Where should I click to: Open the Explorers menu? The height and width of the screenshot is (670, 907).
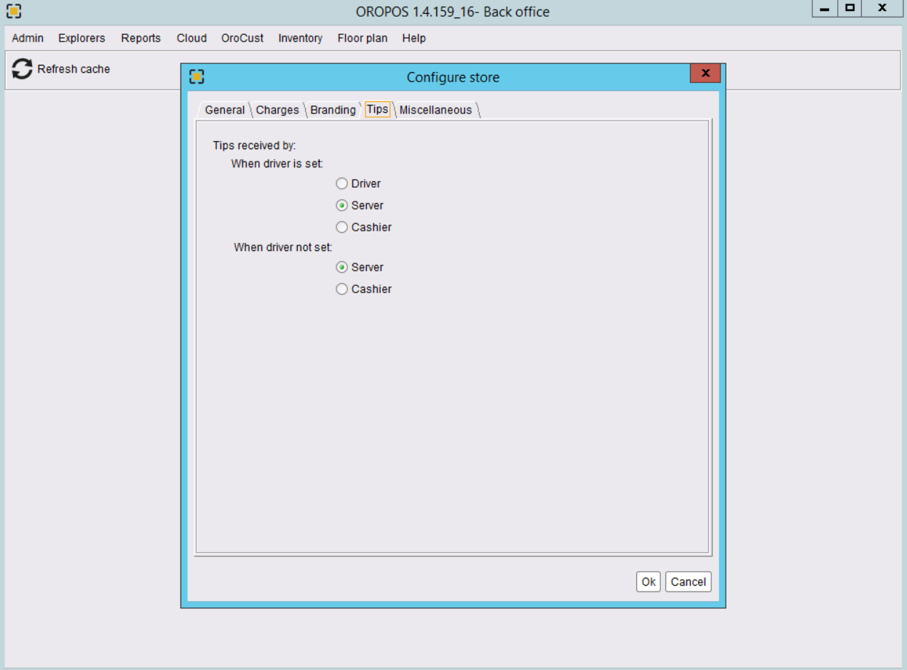[x=82, y=38]
